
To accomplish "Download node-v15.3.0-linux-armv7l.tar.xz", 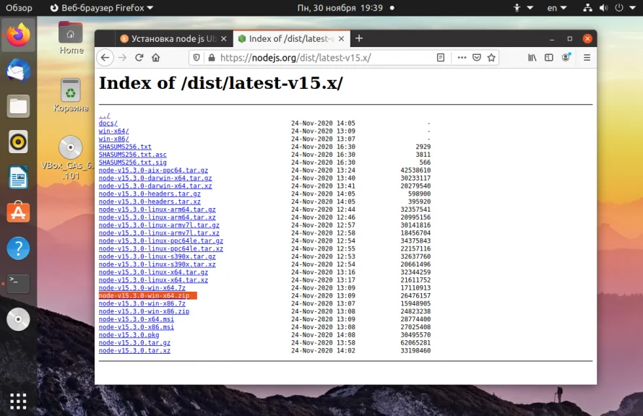I will coord(159,233).
